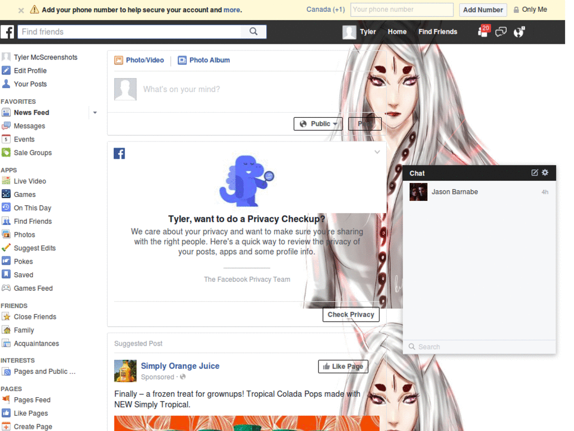Open Tyler McScreenshots profile in sidebar

(x=45, y=57)
